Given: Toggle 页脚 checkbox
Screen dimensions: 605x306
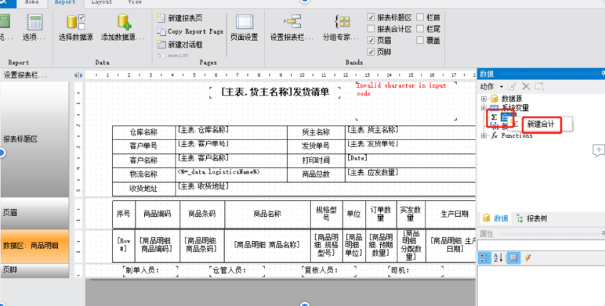Looking at the screenshot, I should (x=371, y=52).
